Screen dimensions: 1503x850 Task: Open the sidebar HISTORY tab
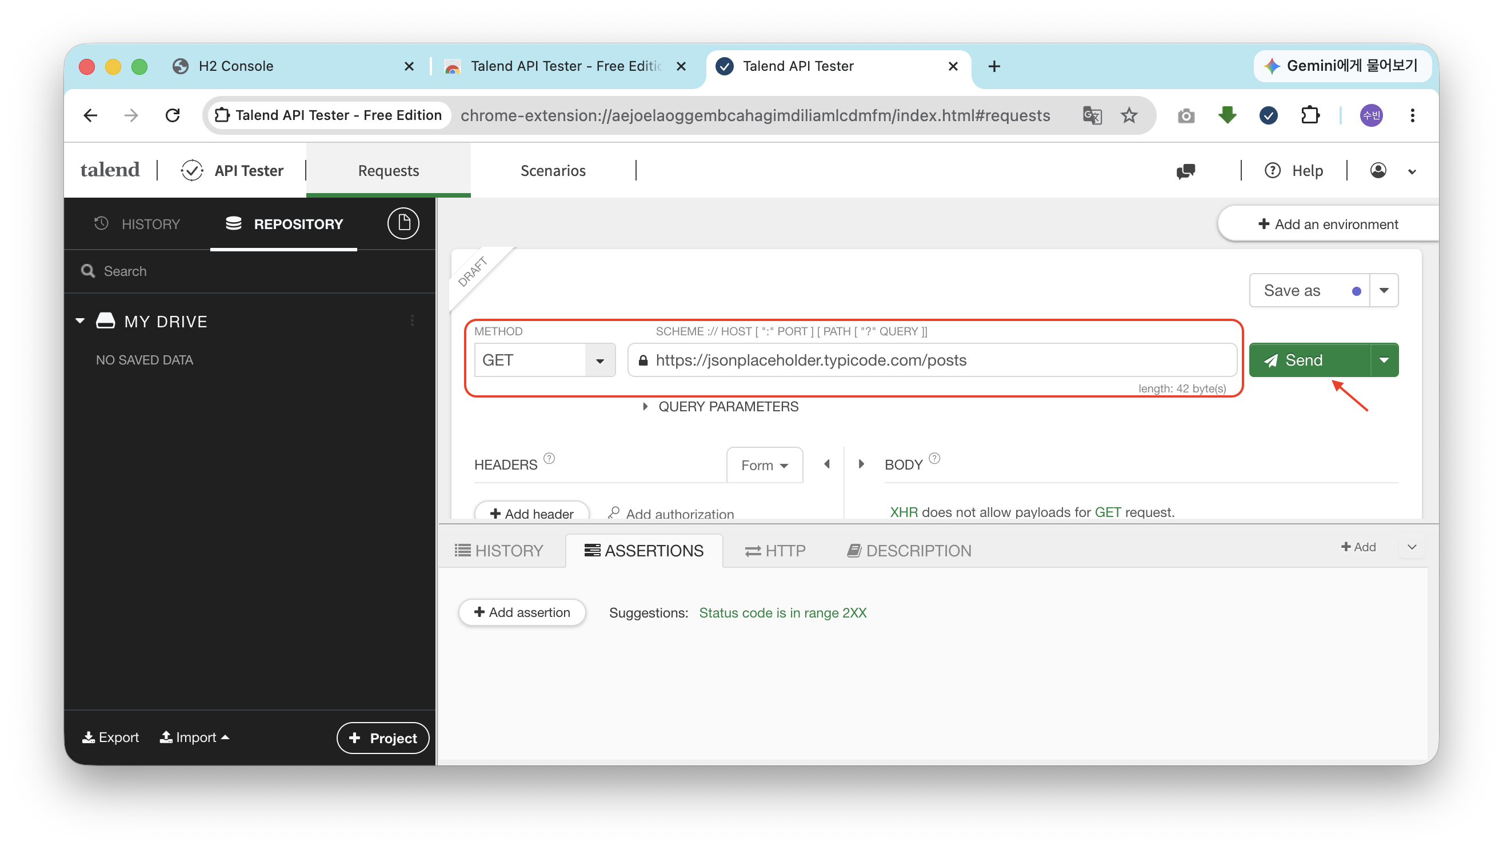[x=137, y=223]
